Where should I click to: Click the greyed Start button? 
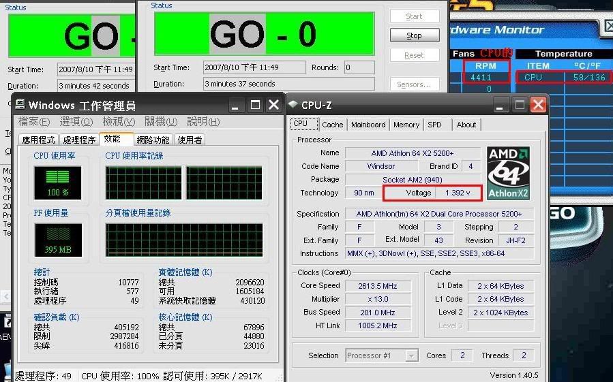[415, 16]
